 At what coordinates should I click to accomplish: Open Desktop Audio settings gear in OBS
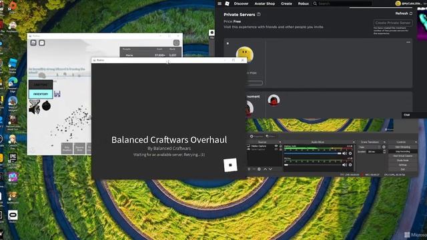click(x=350, y=153)
